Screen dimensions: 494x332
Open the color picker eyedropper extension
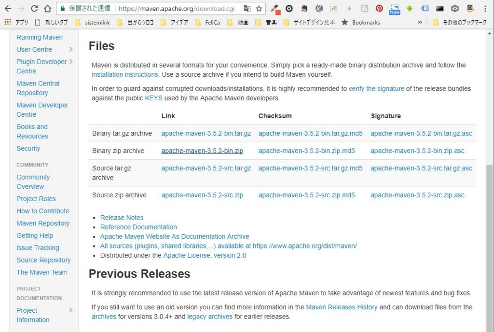tap(275, 9)
